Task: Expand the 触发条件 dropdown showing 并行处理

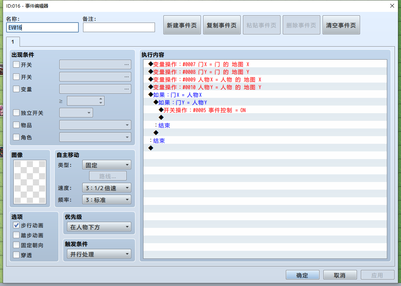Action: [x=99, y=254]
